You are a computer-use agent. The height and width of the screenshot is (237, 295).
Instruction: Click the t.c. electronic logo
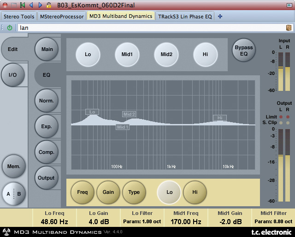[x=271, y=232]
